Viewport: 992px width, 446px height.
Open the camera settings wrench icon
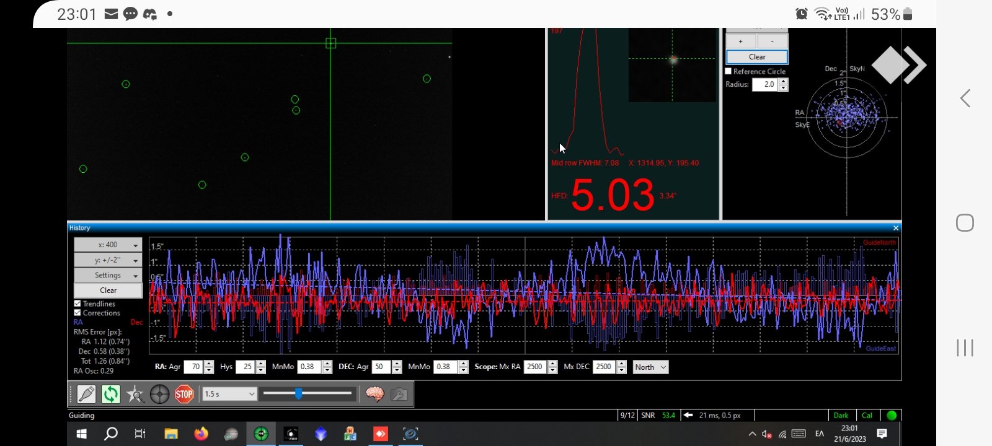[x=399, y=394]
